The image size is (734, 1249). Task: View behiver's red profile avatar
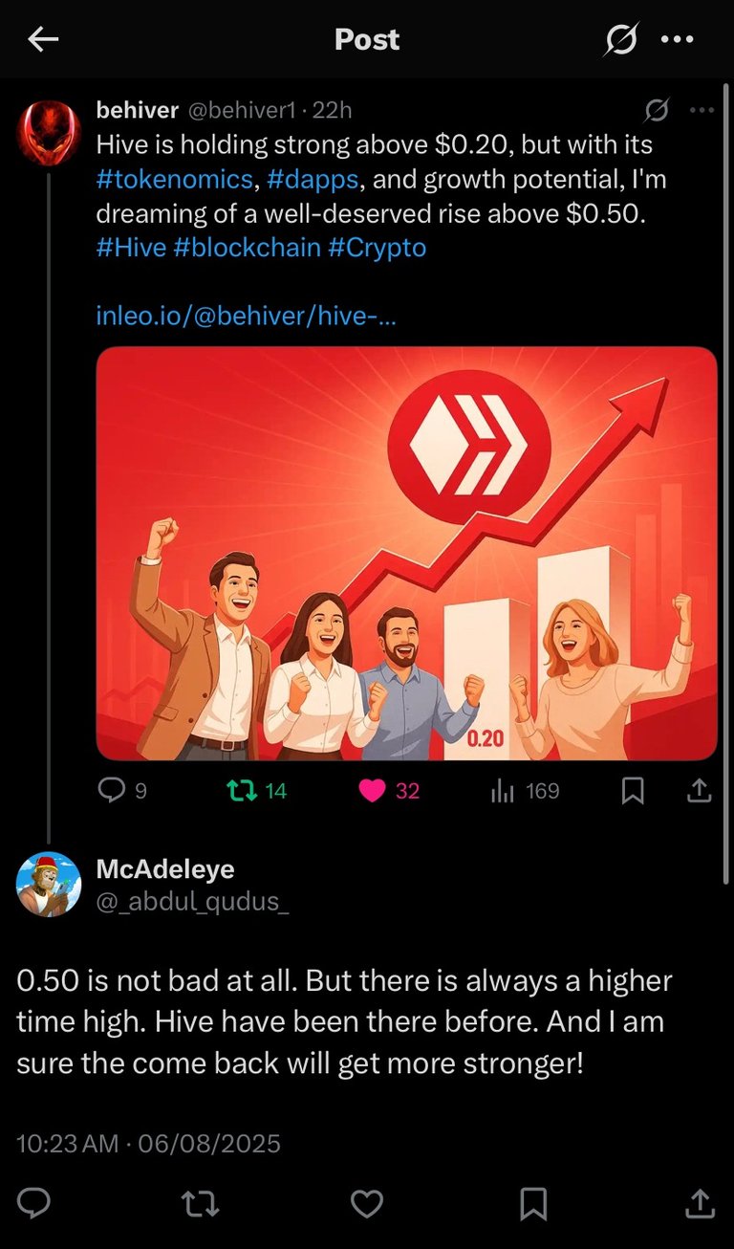49,133
